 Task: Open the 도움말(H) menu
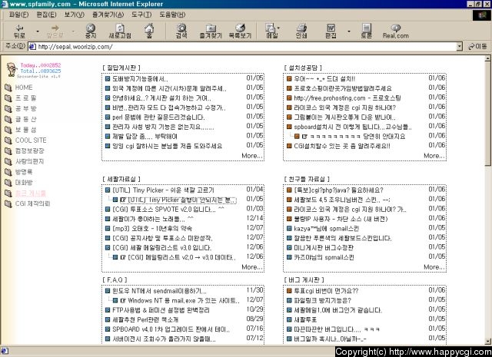[172, 15]
